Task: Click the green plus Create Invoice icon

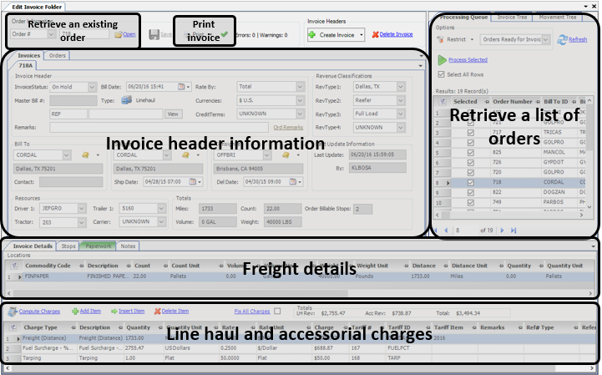Action: coord(311,34)
